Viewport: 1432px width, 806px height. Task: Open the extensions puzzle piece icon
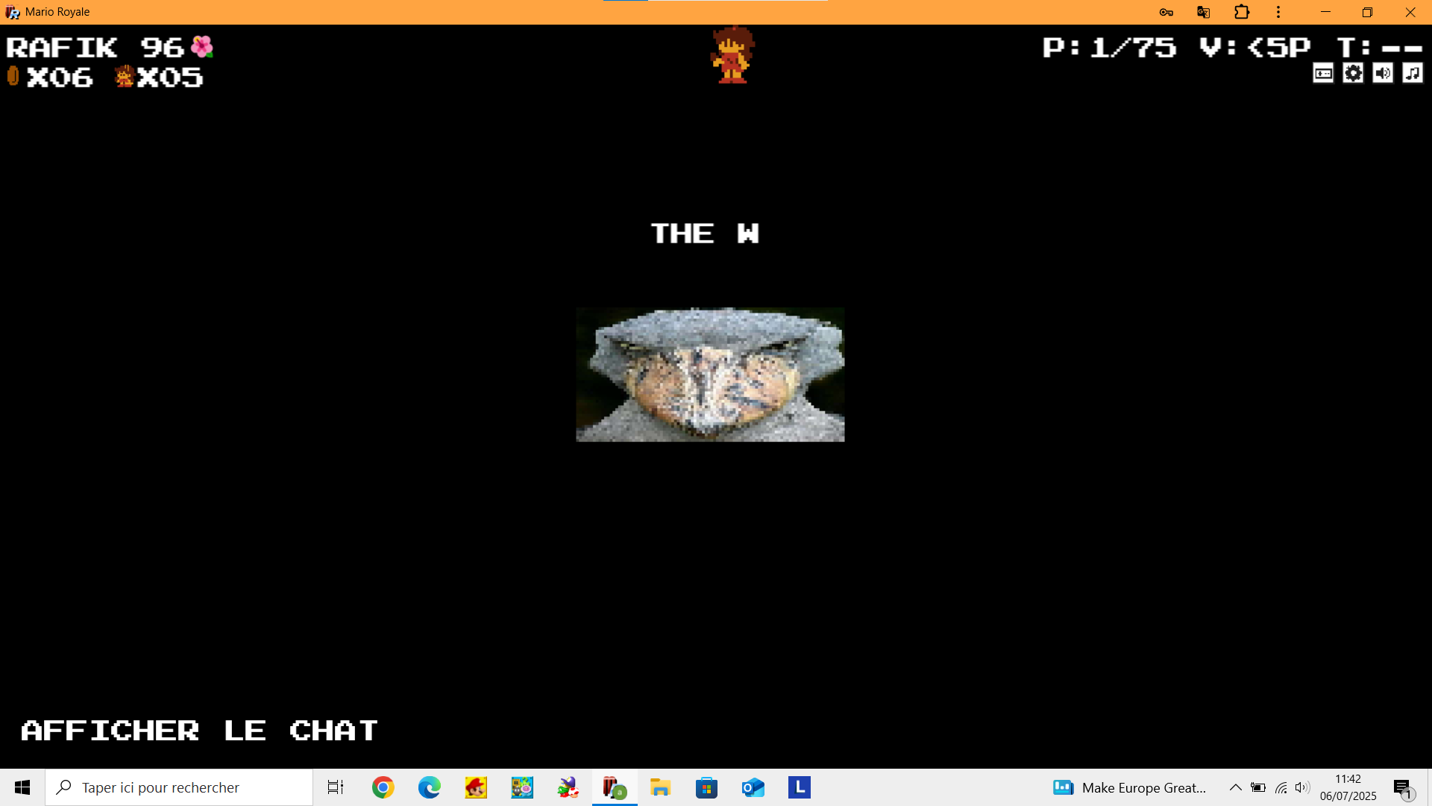click(x=1242, y=12)
